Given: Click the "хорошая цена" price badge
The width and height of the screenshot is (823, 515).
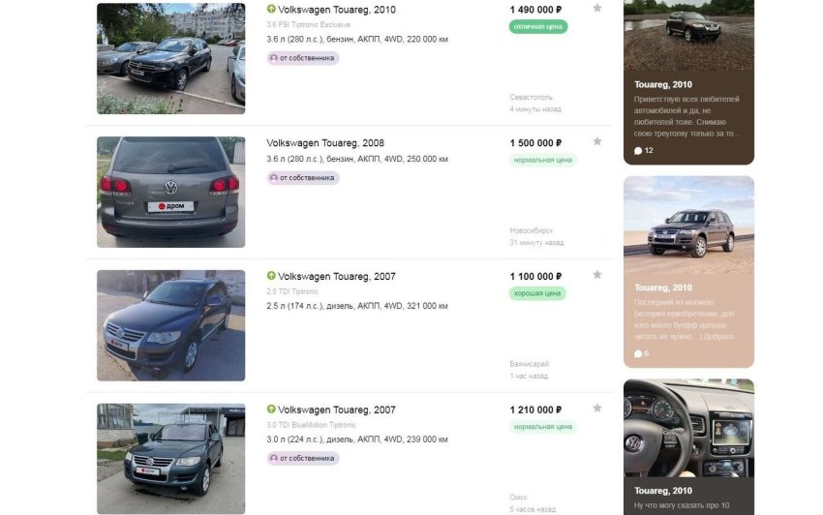Looking at the screenshot, I should 538,293.
